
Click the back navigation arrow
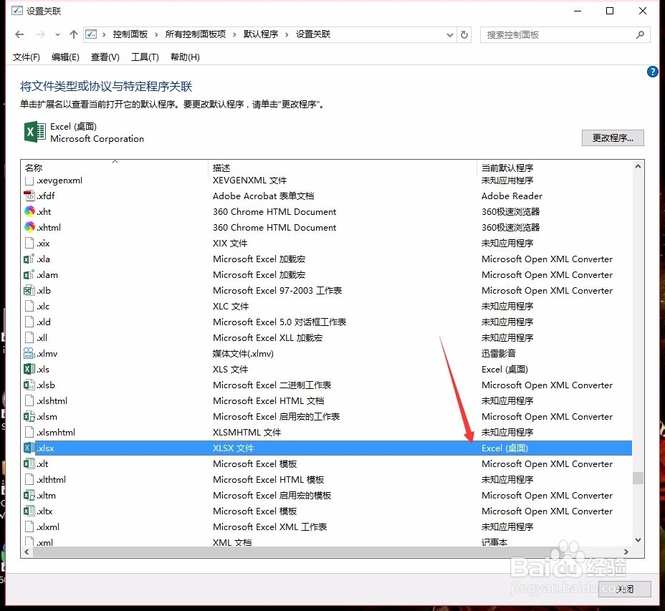19,34
